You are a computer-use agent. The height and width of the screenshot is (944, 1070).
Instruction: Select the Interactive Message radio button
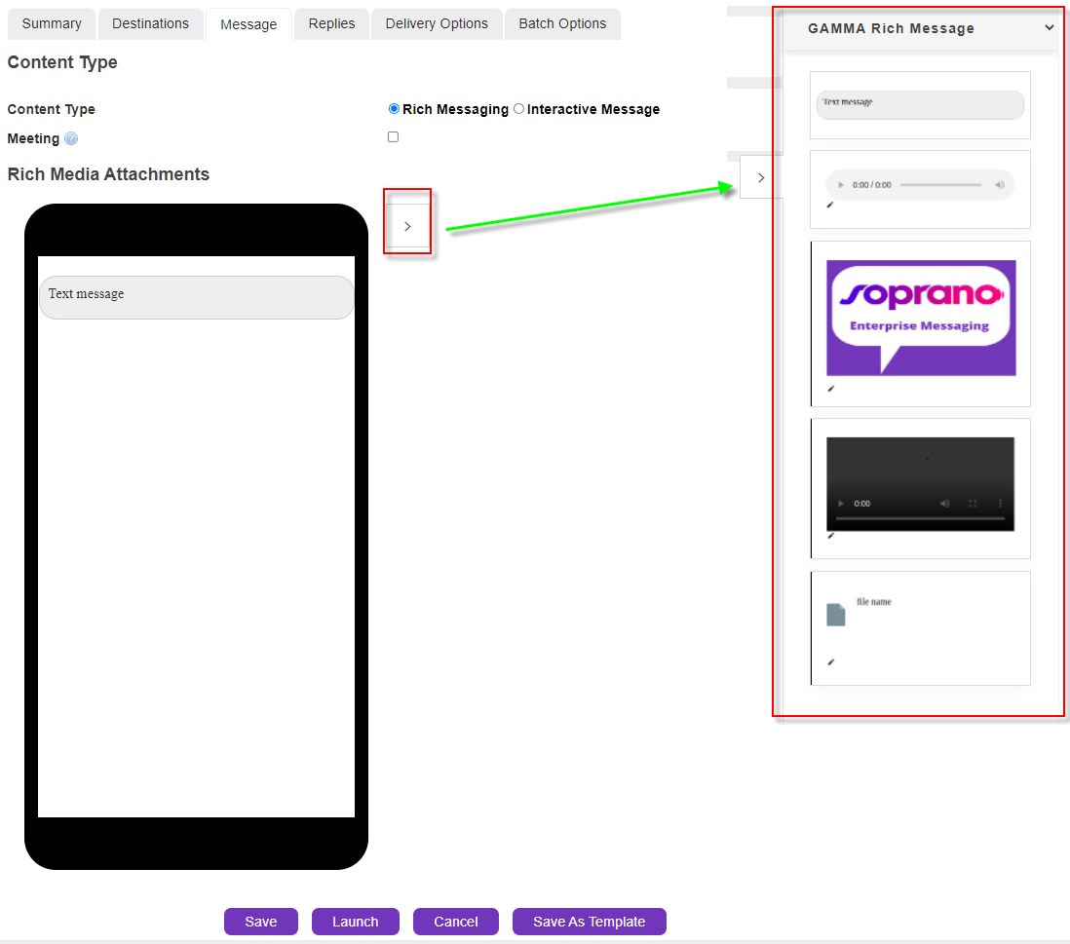pos(518,109)
